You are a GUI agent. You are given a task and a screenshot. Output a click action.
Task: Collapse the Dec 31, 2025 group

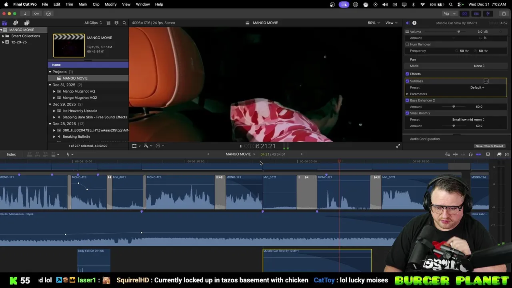50,85
